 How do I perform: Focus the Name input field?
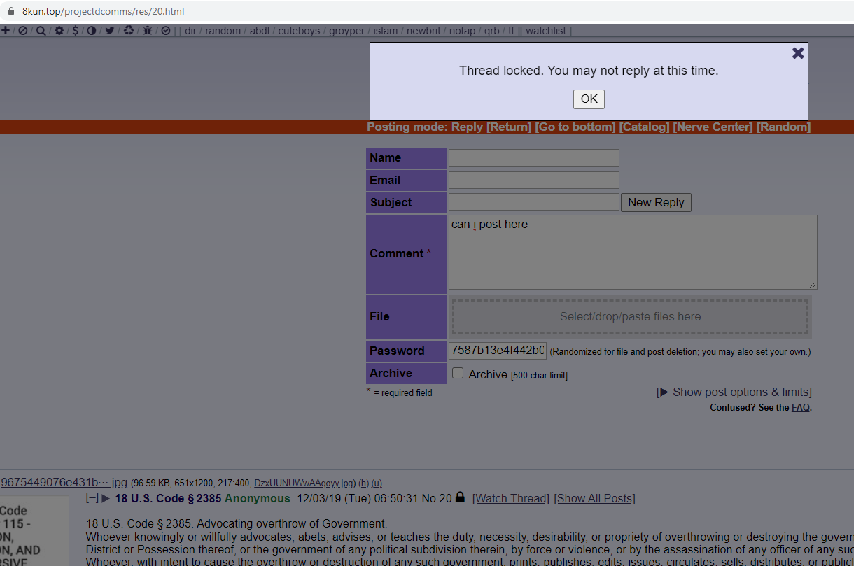[x=534, y=157]
